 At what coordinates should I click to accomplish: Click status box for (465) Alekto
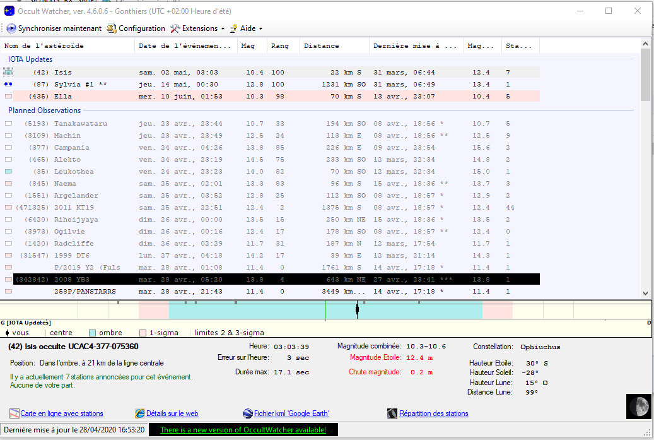pos(8,160)
